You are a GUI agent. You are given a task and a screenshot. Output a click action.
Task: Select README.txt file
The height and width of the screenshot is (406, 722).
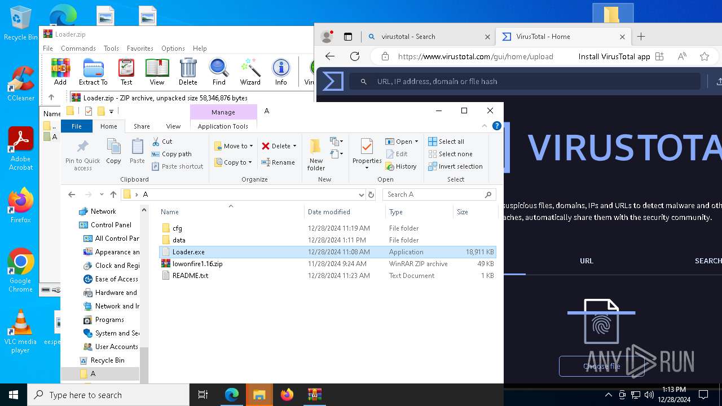pyautogui.click(x=328, y=276)
